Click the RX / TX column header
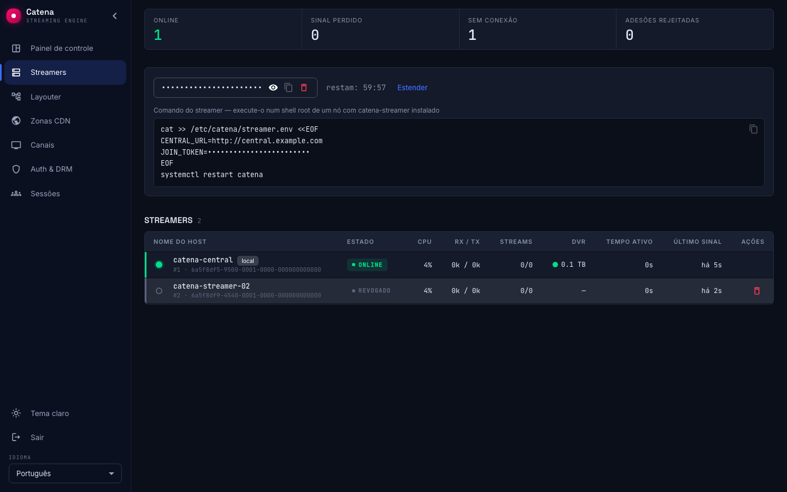 coord(467,242)
